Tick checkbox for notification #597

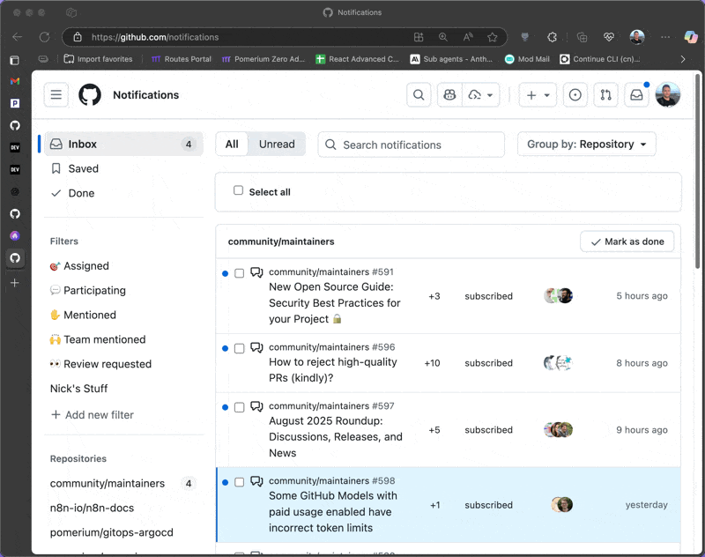(239, 407)
